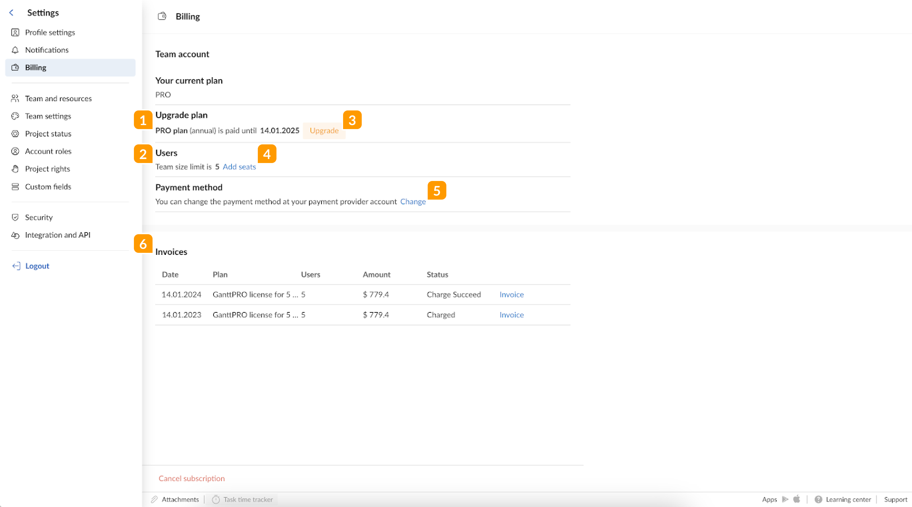This screenshot has height=507, width=912.
Task: Click the Notifications bell icon
Action: (x=15, y=50)
